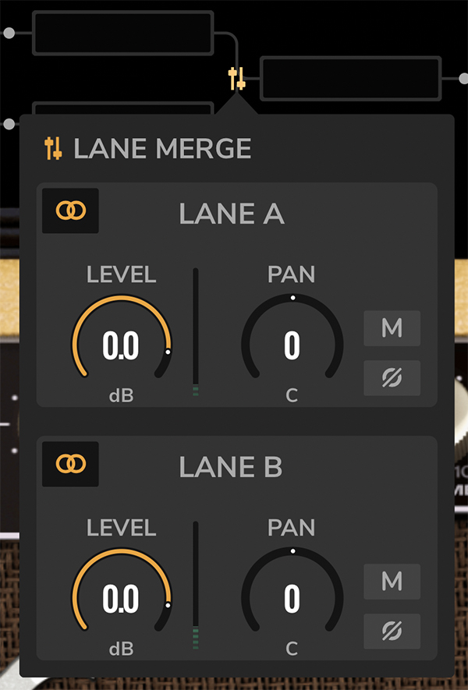Click the LANE MERGE panel title
468x690 pixels.
pyautogui.click(x=162, y=148)
